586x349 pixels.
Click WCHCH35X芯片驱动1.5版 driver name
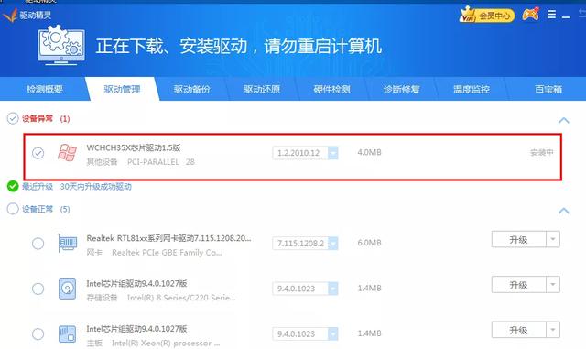point(134,147)
